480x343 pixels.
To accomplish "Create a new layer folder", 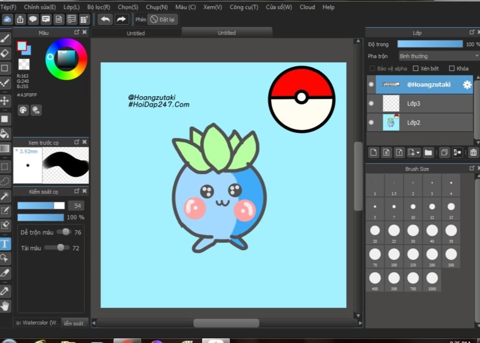I will [x=428, y=152].
